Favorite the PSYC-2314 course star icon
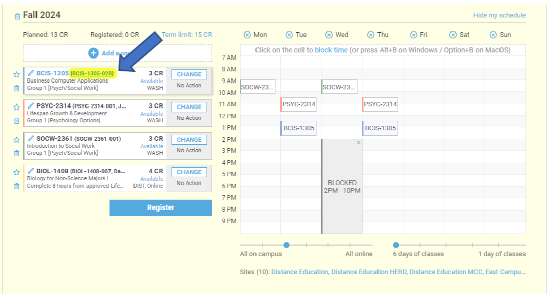The height and width of the screenshot is (294, 548). tap(16, 107)
